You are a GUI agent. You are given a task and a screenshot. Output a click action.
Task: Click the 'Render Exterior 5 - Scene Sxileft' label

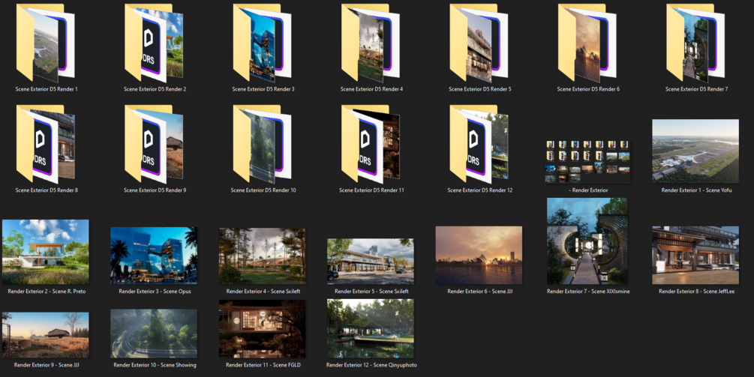click(x=371, y=292)
